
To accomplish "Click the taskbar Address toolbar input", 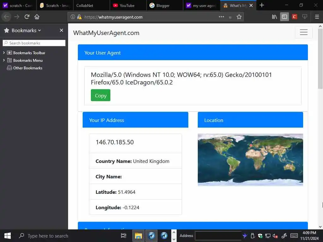I will click(x=218, y=236).
